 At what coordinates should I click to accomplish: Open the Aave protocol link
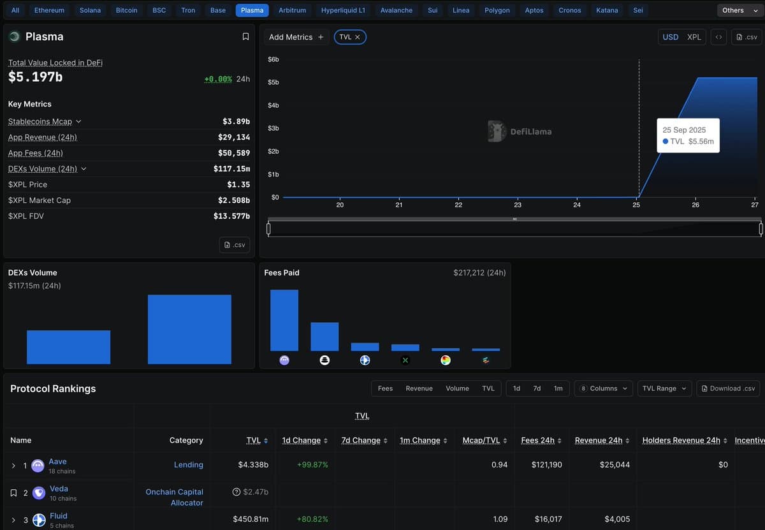tap(57, 461)
